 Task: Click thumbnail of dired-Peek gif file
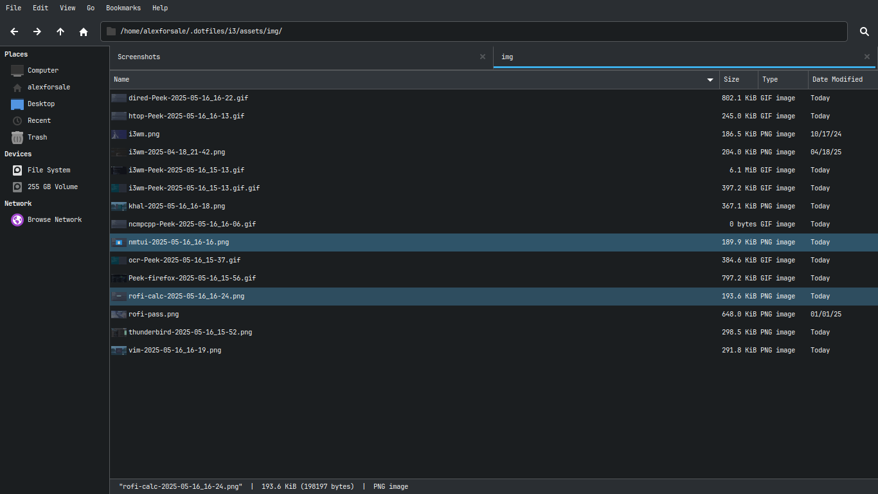coord(119,98)
